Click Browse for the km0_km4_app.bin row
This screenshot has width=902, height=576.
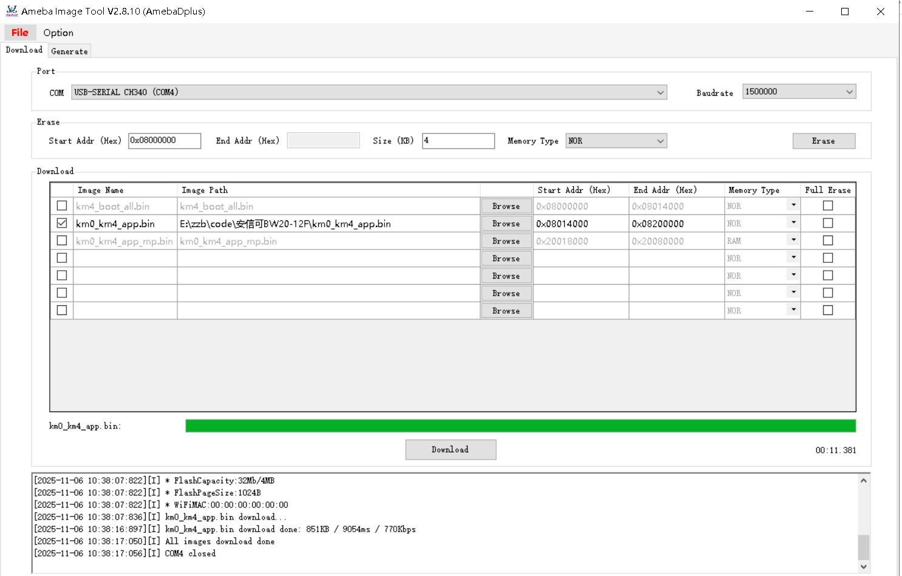click(506, 224)
